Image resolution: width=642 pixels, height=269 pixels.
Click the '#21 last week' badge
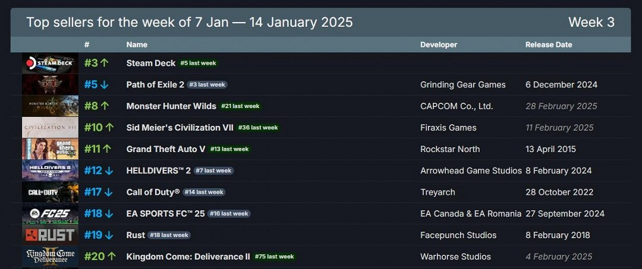pos(240,106)
